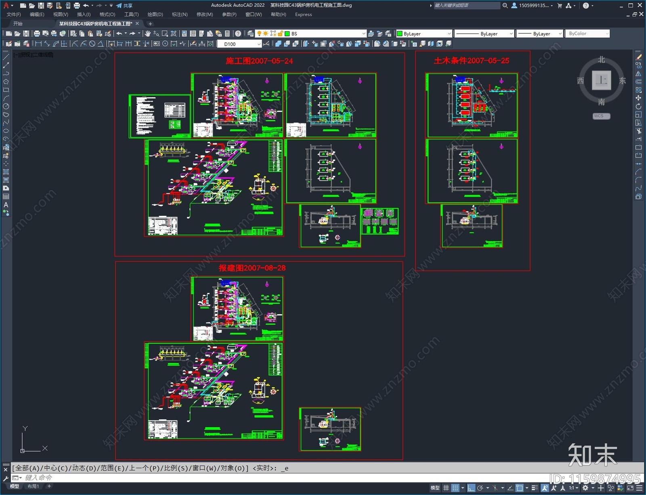Open the annotation scale 1:1 dropdown

coord(573,488)
